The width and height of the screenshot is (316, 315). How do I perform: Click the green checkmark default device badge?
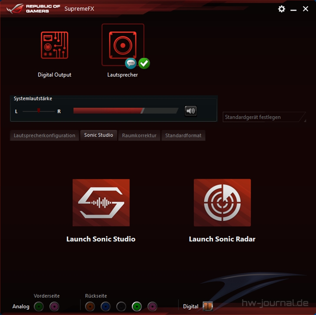click(x=144, y=64)
